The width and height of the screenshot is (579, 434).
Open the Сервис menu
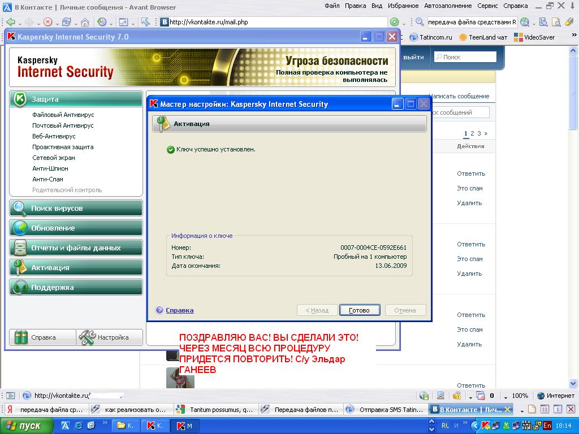tap(487, 6)
